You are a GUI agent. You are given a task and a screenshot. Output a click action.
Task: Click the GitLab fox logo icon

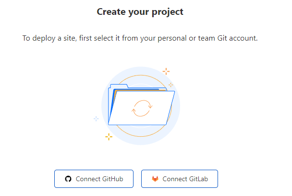155,179
